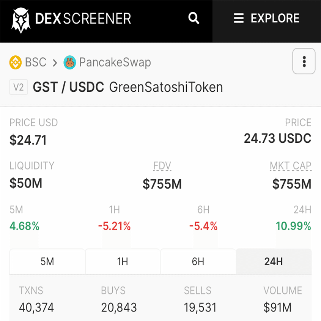Screen dimensions: 321x321
Task: Open the EXPLORE menu
Action: [275, 18]
